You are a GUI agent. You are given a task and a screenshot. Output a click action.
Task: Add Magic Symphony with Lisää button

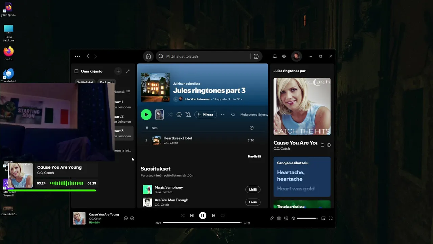tap(253, 189)
